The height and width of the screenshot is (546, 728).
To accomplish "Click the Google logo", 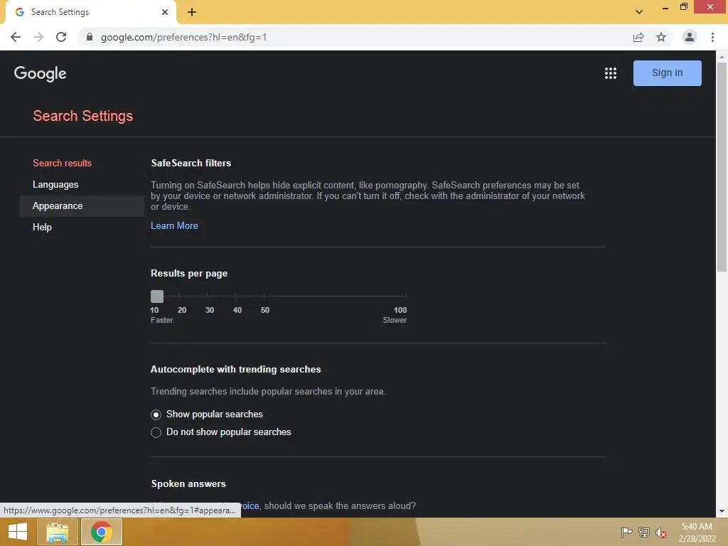I will (x=40, y=73).
